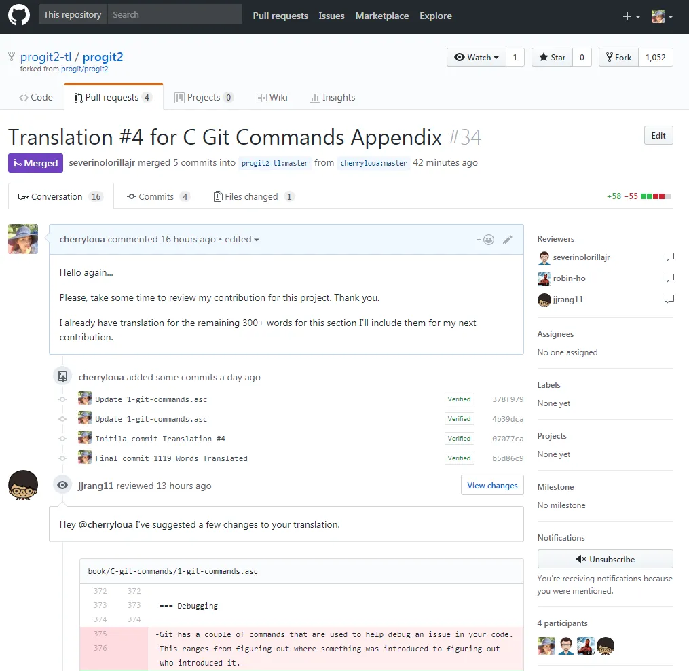Click Verified badge for commit b5d86c9

click(x=459, y=458)
